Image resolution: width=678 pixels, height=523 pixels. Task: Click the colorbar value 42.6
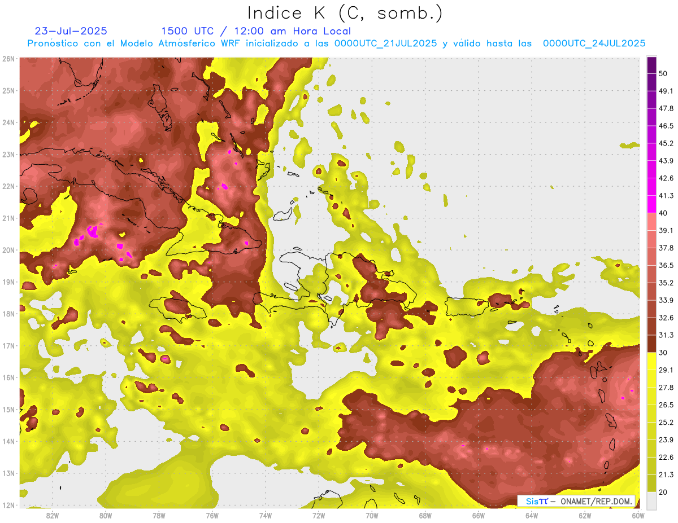666,178
